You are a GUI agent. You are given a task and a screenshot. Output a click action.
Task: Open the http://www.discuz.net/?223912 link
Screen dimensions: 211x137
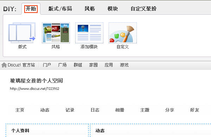[34, 88]
